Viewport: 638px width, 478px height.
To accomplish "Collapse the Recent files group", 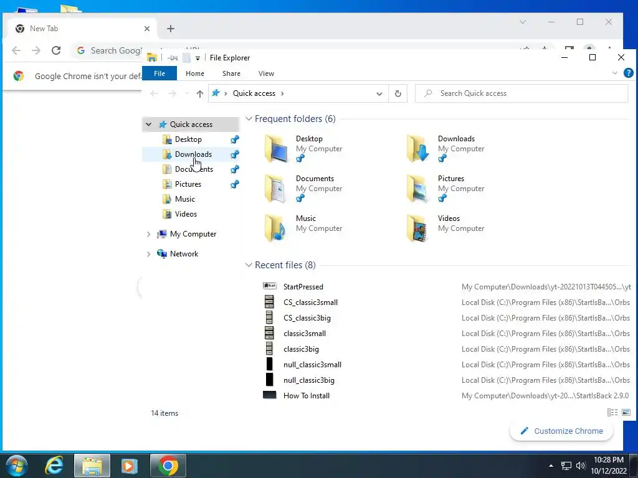I will click(249, 265).
